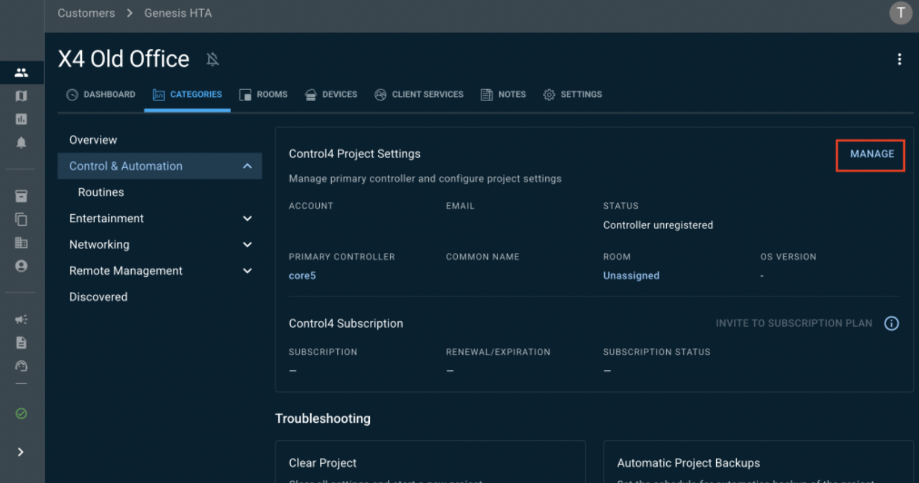
Task: Open the map icon in sidebar
Action: [x=21, y=96]
